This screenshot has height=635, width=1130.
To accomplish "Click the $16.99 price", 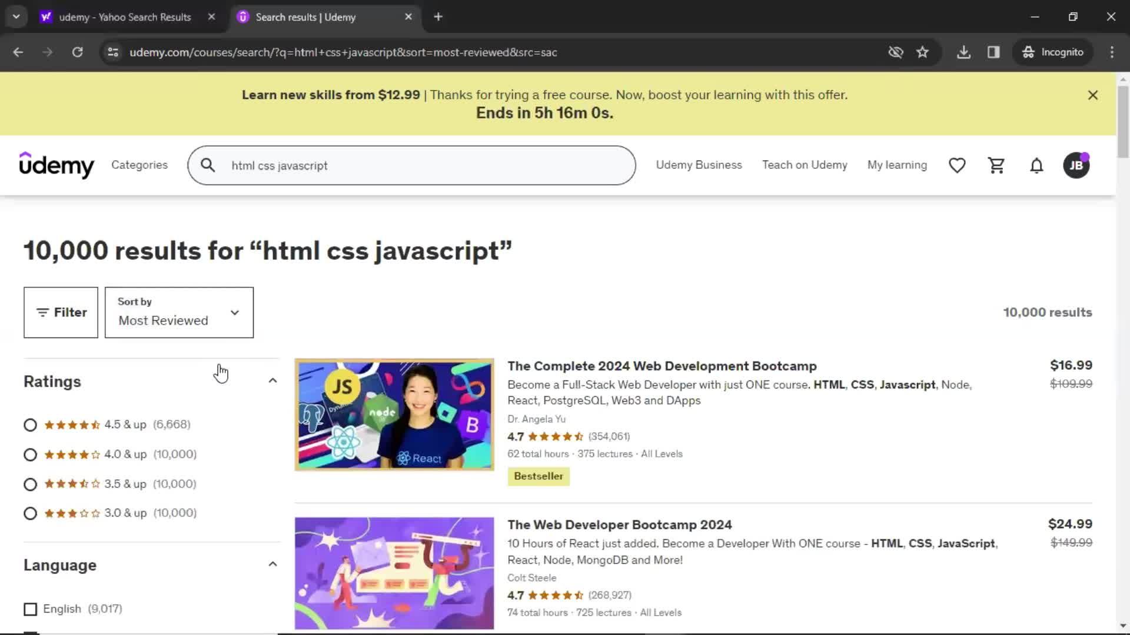I will (1071, 365).
